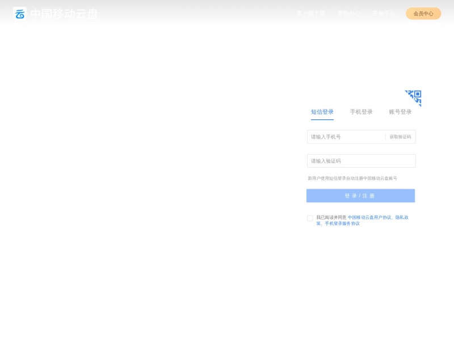Select the 账号登录 tab
454x341 pixels.
pos(400,112)
